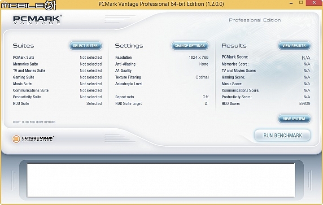The image size is (323, 205).
Task: Start the Run Benchmark button
Action: click(x=283, y=135)
